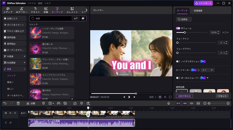
Task: Select the 明るい music category
Action: pos(10,82)
